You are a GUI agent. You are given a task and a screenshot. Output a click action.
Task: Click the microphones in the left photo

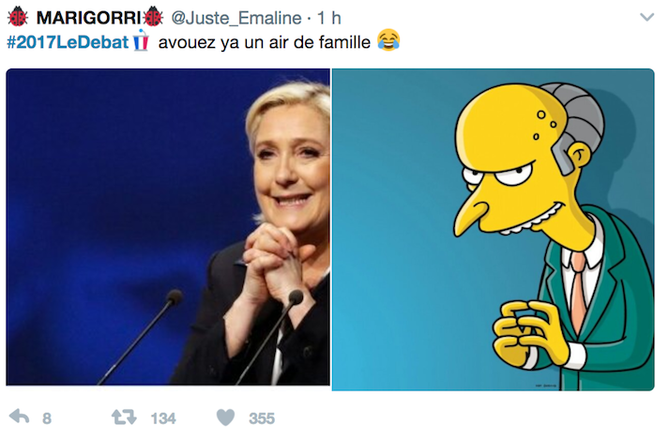coord(203,337)
